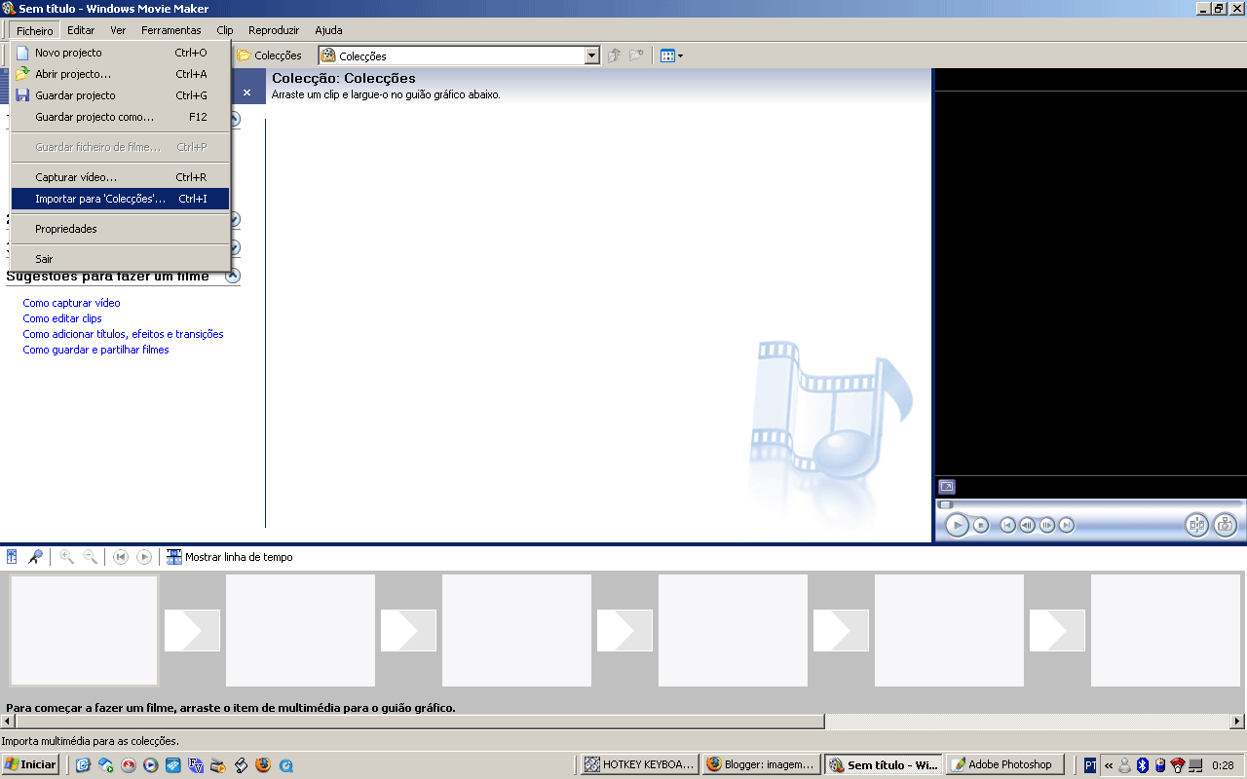Choose Abrir projecto... from the menu
Image resolution: width=1247 pixels, height=779 pixels.
tap(120, 74)
